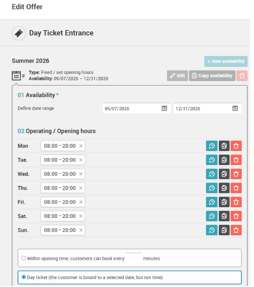Open the calendar picker for start date 05/07/2026
Image resolution: width=254 pixels, height=287 pixels.
coord(164,108)
